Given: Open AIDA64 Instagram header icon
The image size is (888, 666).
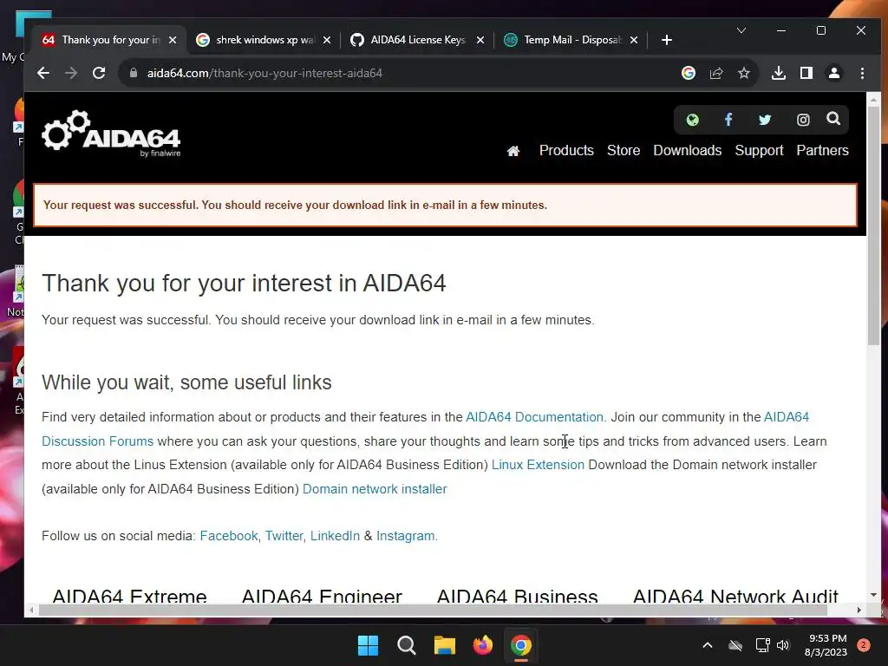Looking at the screenshot, I should (803, 120).
